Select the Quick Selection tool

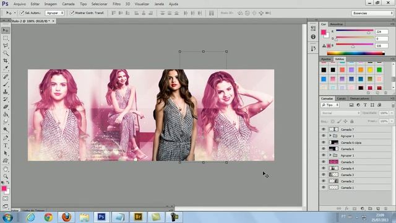(6, 53)
